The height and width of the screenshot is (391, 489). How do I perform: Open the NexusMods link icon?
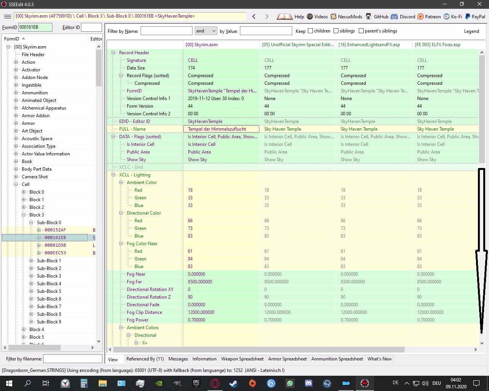[x=334, y=16]
